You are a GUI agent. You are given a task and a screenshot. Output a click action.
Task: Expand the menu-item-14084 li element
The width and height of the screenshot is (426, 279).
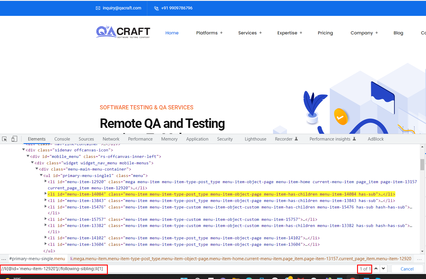pyautogui.click(x=46, y=193)
